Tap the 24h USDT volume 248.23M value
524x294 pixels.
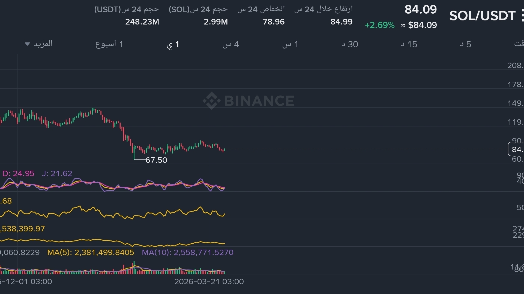point(142,22)
